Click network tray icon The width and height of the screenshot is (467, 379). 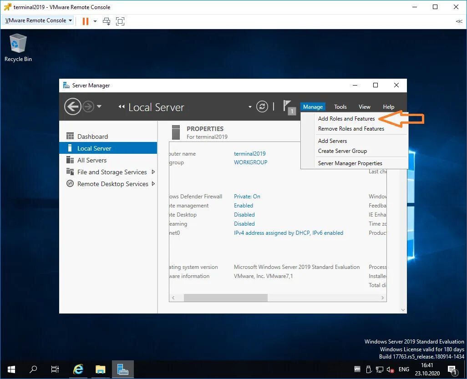[379, 369]
